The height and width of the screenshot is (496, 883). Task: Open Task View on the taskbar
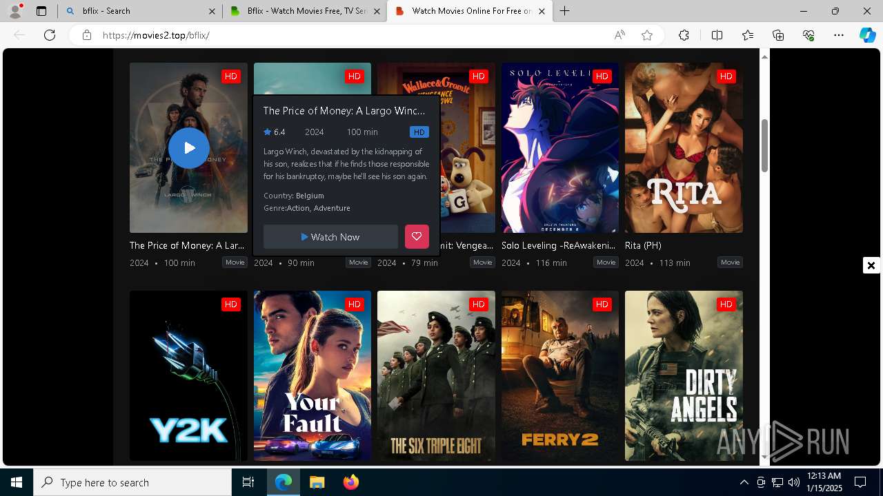248,482
